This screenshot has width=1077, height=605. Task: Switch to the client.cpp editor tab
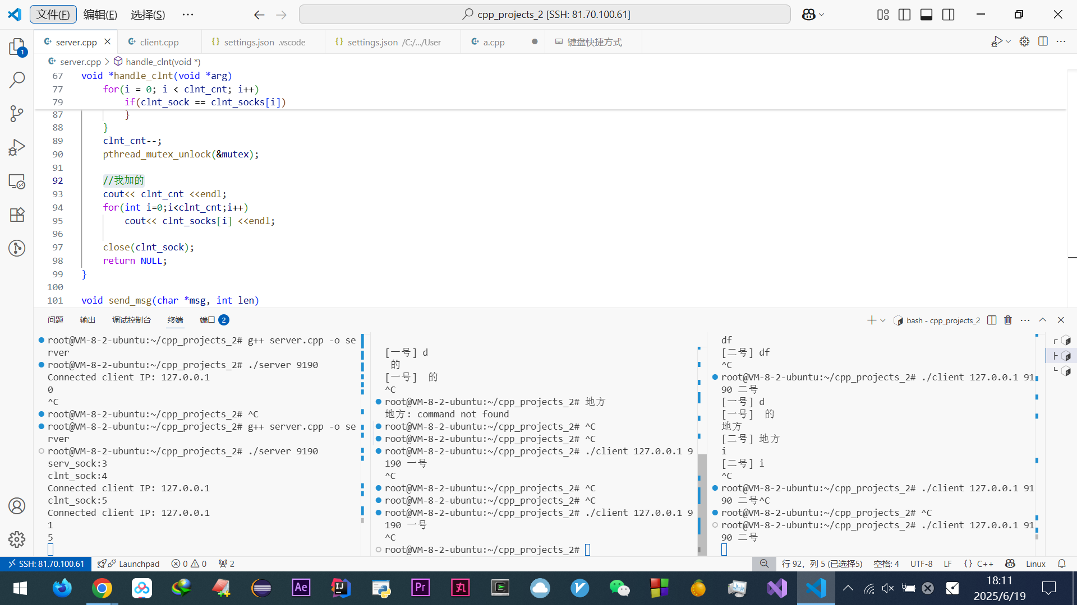pyautogui.click(x=159, y=42)
